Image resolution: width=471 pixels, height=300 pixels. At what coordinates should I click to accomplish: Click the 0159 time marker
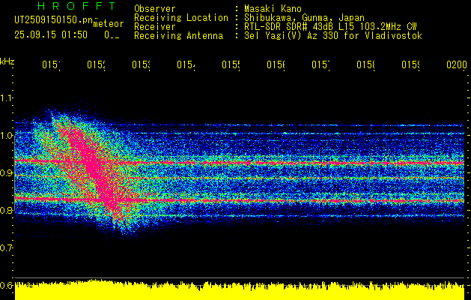pos(411,65)
